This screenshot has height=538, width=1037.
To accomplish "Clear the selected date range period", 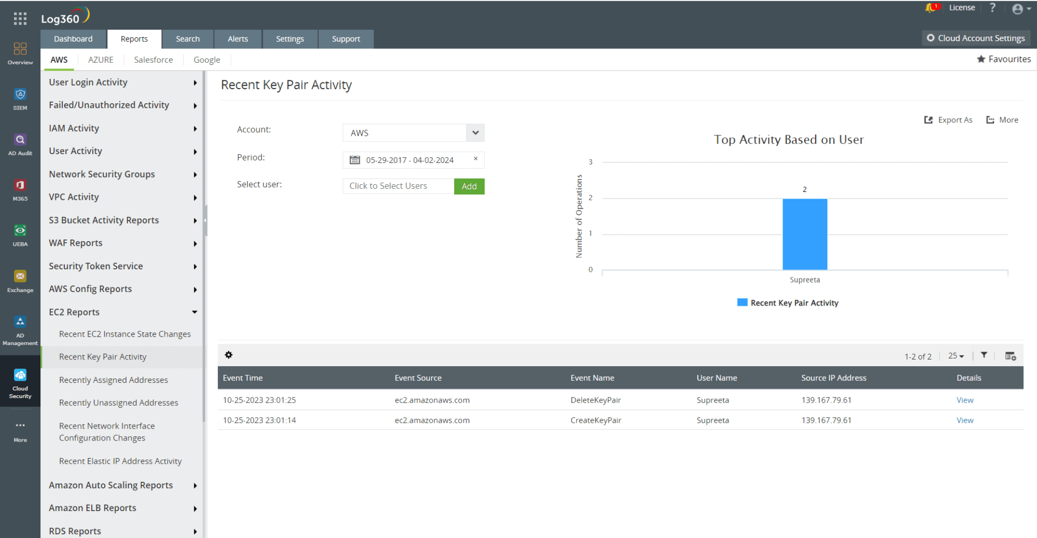I will pyautogui.click(x=475, y=159).
